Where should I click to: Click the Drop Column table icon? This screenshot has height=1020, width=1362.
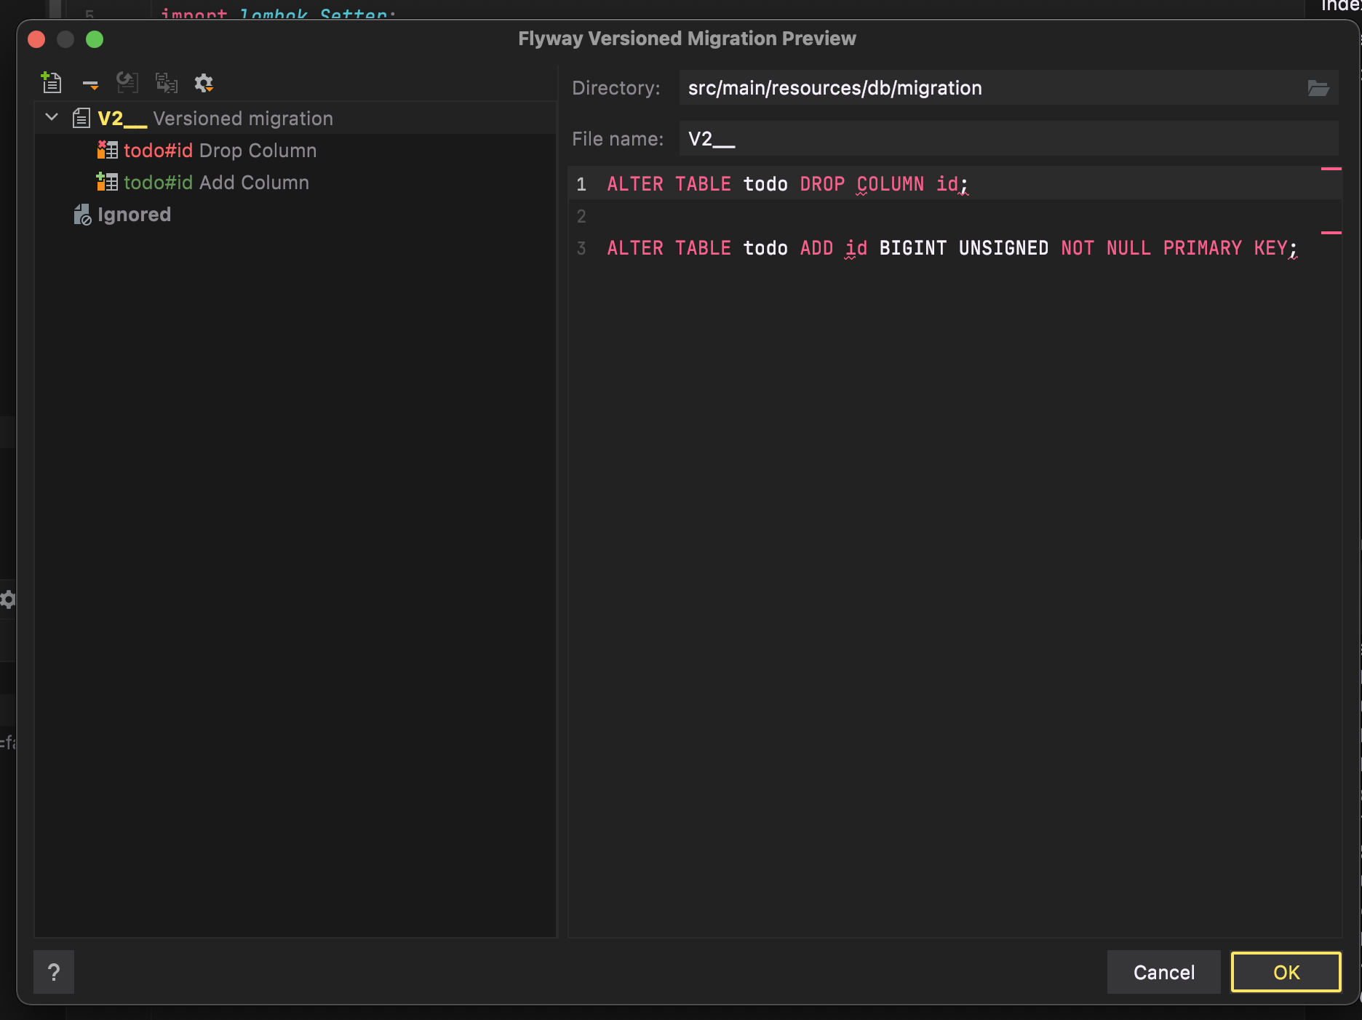click(x=108, y=150)
